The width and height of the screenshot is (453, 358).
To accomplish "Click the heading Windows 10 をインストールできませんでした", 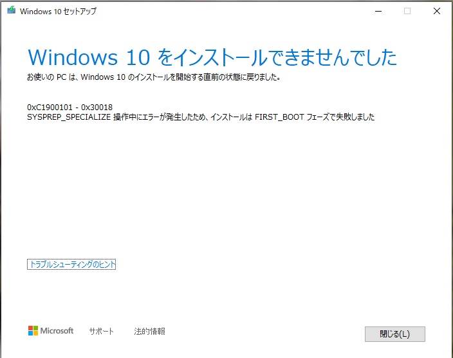I will coord(212,57).
